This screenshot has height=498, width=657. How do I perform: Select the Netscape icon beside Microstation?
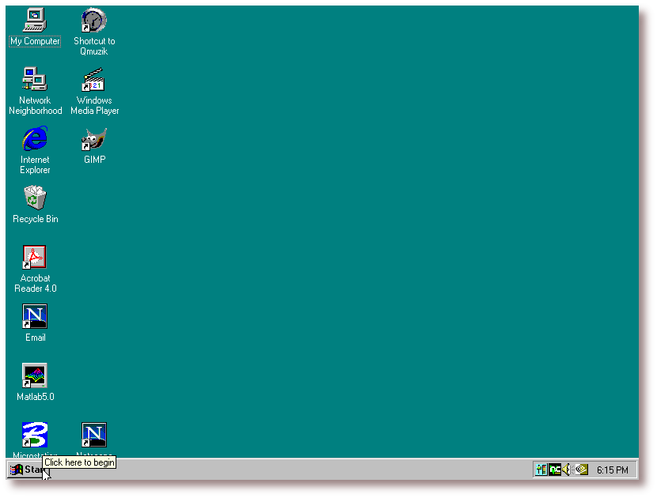[94, 435]
